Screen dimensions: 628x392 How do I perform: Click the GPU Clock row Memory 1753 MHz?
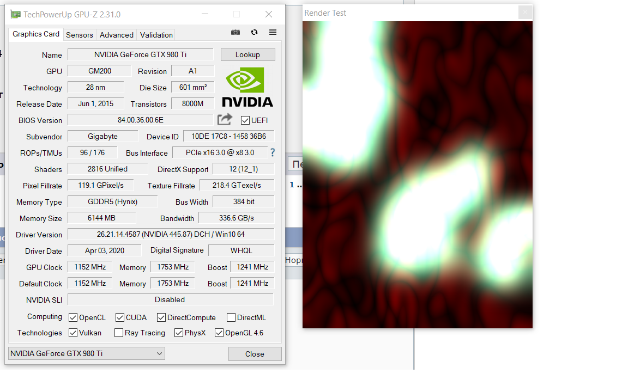click(173, 267)
